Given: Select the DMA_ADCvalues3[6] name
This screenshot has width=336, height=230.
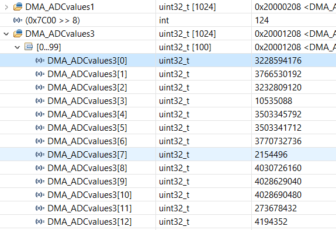Looking at the screenshot, I should pos(87,141).
